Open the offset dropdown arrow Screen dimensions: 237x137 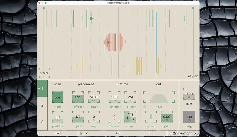tap(84, 106)
